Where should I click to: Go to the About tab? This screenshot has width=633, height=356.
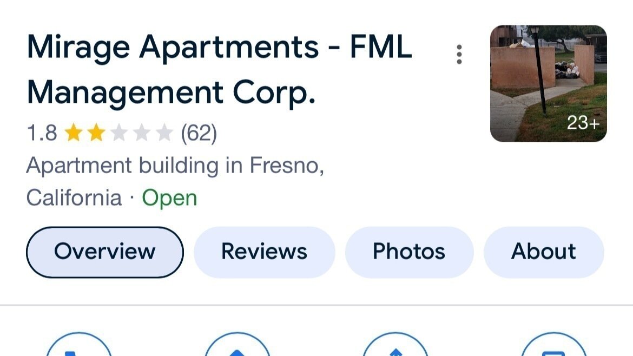click(x=543, y=252)
